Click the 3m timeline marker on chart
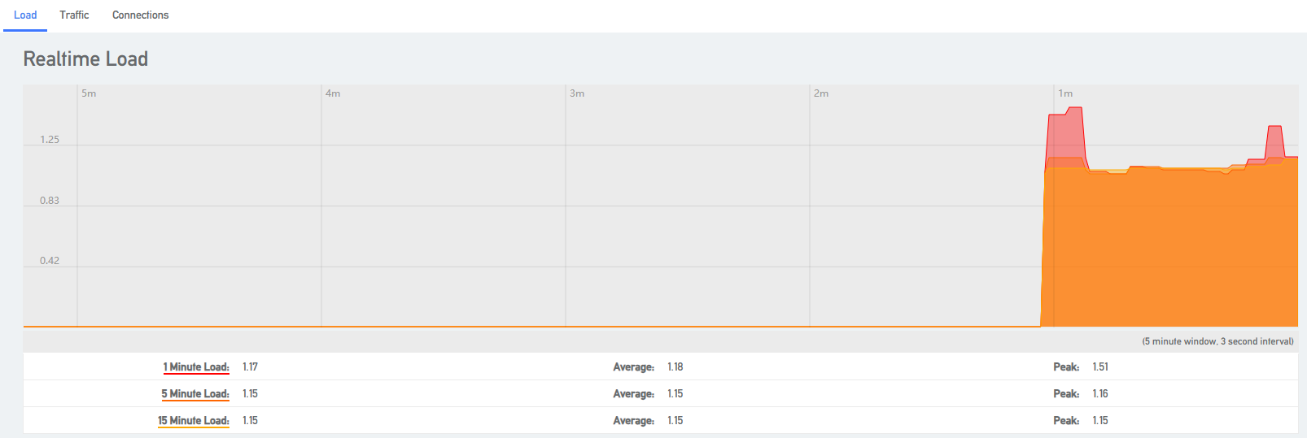1307x438 pixels. tap(577, 93)
